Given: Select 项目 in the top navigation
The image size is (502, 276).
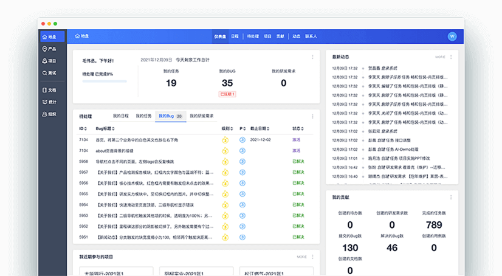Looking at the screenshot, I should 267,36.
